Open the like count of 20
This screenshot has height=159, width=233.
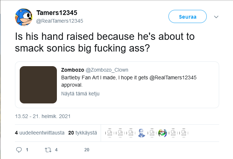(x=87, y=150)
